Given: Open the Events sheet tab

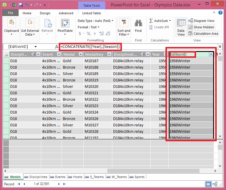Looking at the screenshot, I should (58, 177).
